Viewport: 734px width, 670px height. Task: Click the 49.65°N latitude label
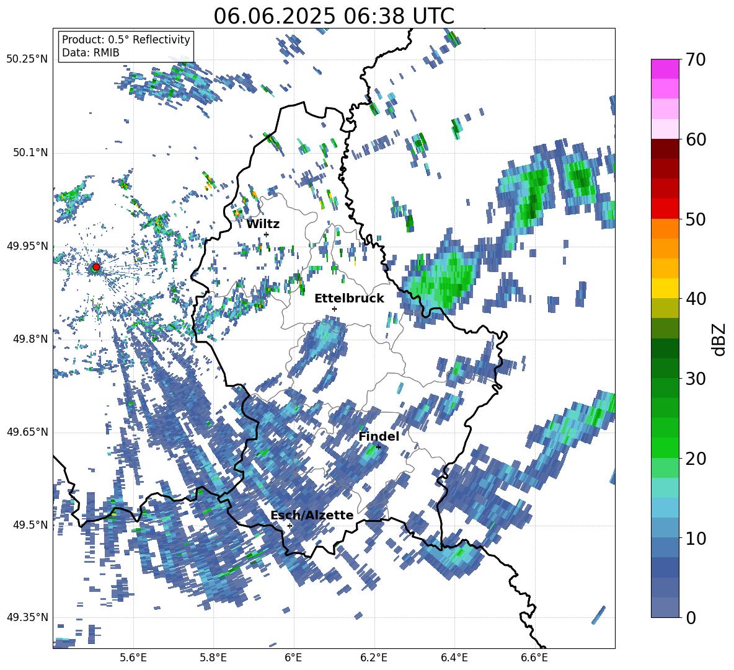(x=27, y=431)
